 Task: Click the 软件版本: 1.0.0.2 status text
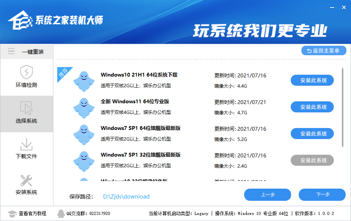314,213
